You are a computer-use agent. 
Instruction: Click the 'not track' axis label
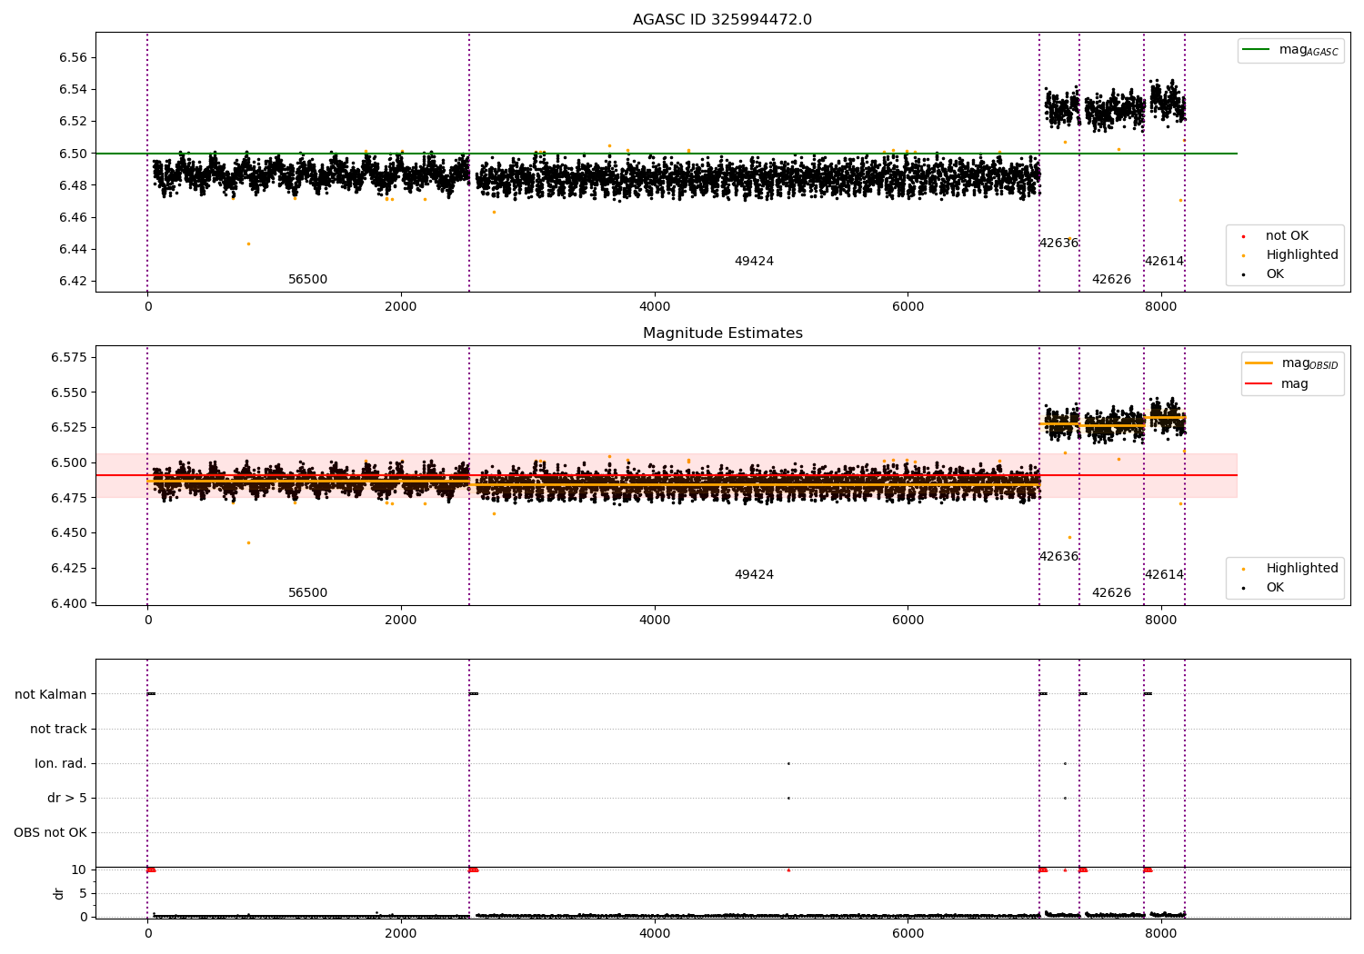(58, 729)
